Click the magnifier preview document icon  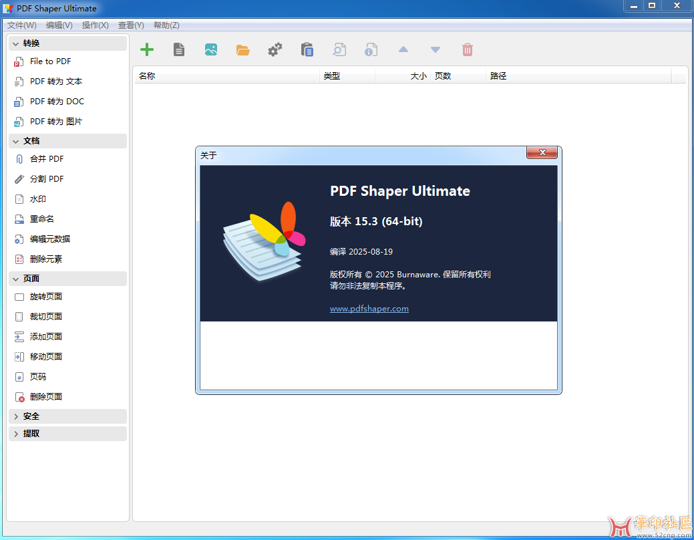coord(339,49)
